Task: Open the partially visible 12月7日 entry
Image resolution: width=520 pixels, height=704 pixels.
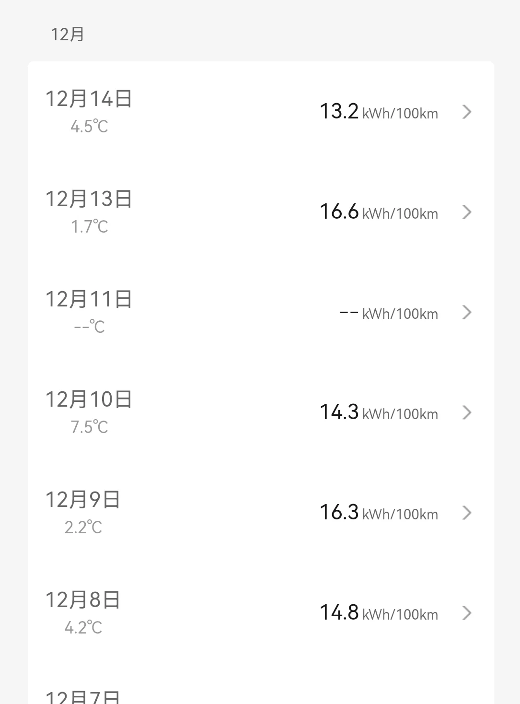Action: (x=83, y=696)
